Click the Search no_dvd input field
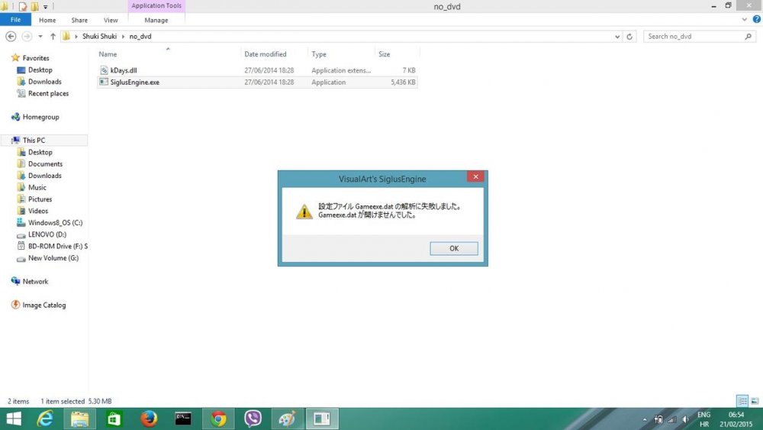The height and width of the screenshot is (430, 763). (693, 37)
